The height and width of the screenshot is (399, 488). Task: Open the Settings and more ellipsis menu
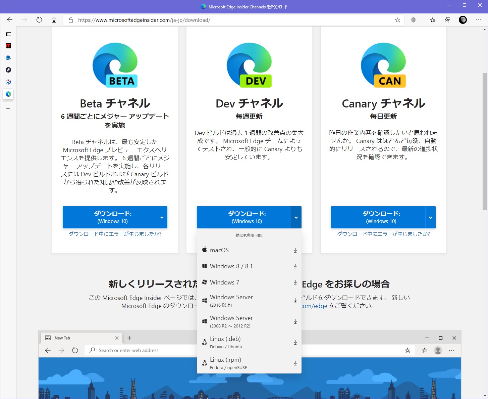[478, 20]
